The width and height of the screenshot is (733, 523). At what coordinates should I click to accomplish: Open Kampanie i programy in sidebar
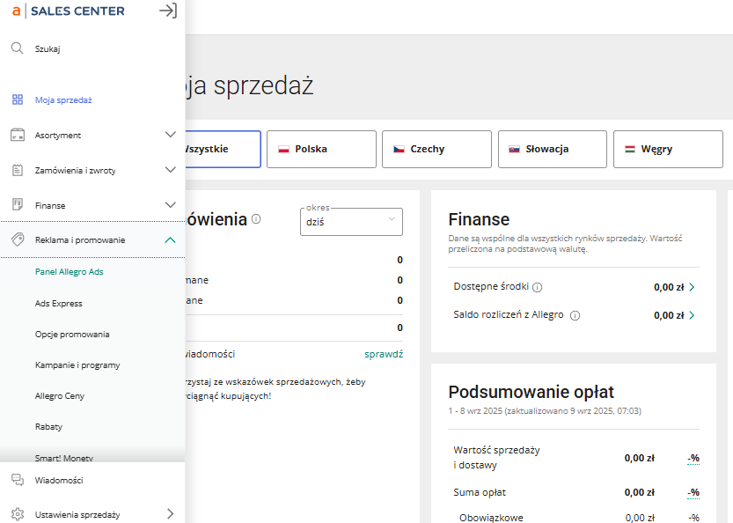coord(77,365)
